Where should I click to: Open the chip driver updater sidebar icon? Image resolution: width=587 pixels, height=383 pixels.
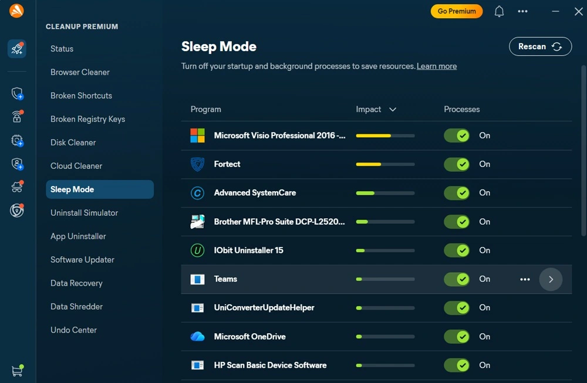coord(17,141)
